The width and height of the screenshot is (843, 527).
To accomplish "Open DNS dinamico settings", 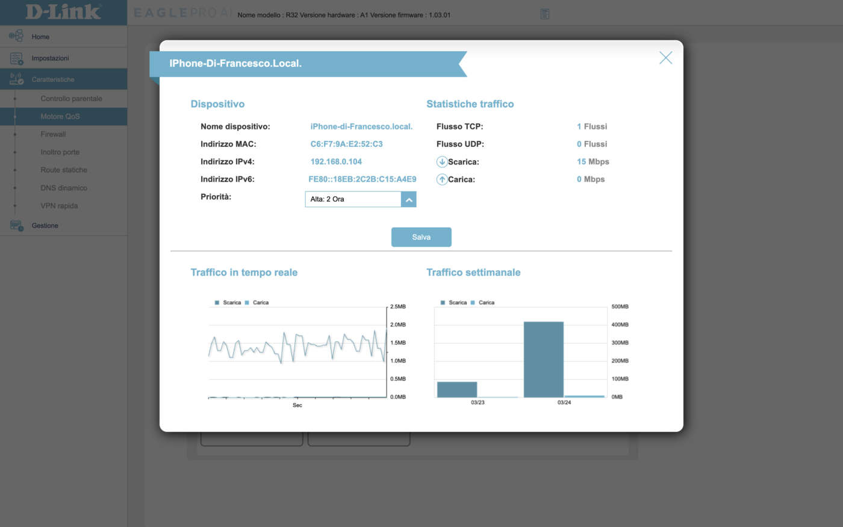I will [x=64, y=188].
